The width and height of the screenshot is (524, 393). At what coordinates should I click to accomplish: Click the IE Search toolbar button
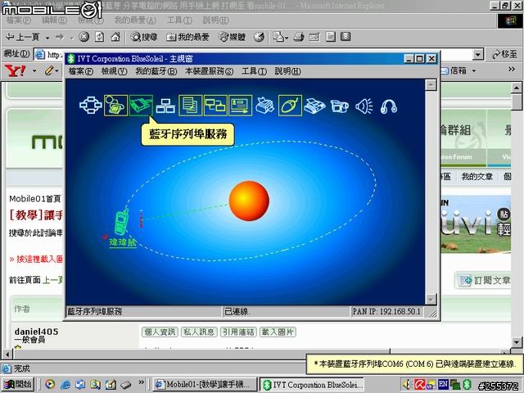(144, 37)
